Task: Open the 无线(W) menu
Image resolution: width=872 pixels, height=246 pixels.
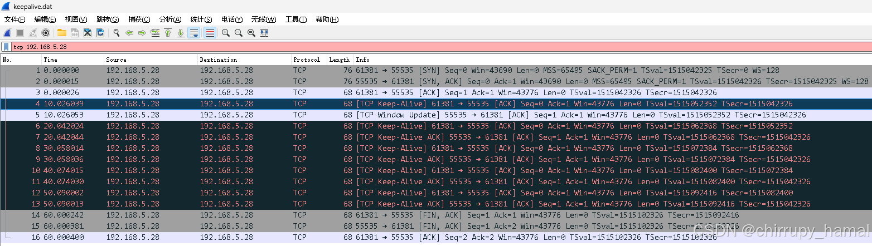Action: coord(264,19)
